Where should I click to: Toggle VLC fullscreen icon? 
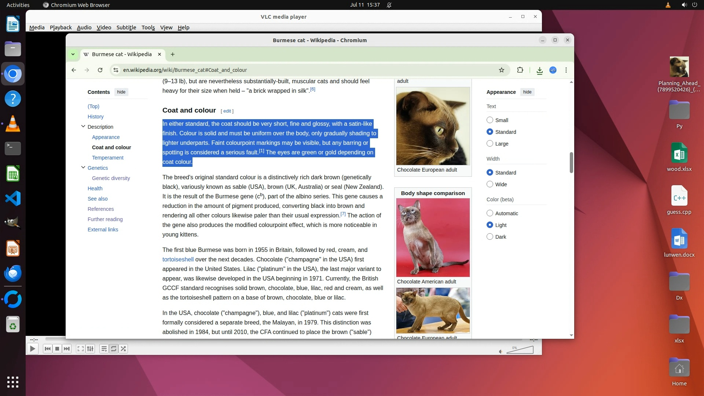80,349
